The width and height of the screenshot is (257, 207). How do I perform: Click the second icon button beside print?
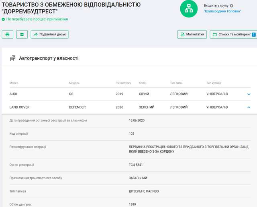click(22, 35)
